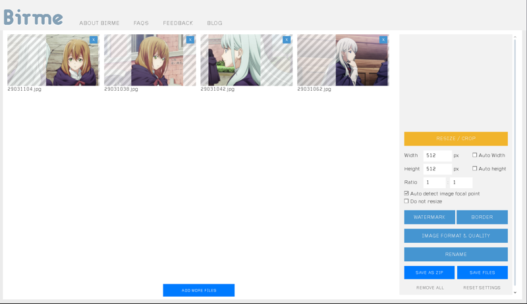Remove image 29031038.jpg with its X button

(x=190, y=39)
